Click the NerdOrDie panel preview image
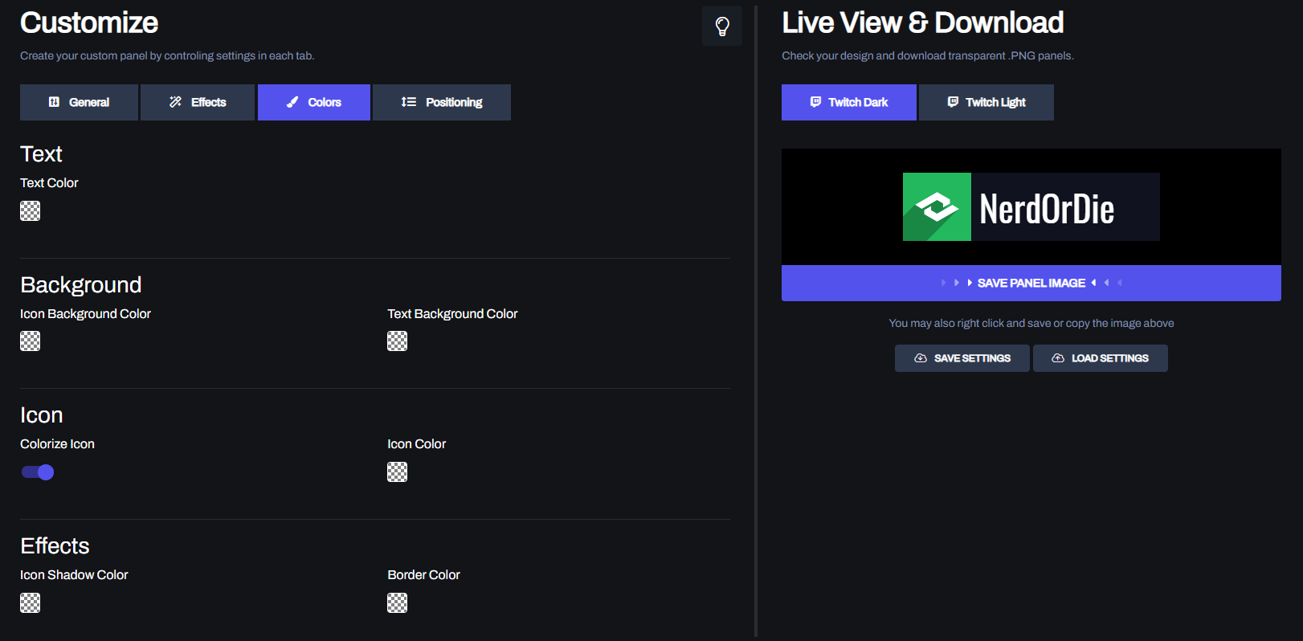This screenshot has width=1303, height=641. (1031, 207)
